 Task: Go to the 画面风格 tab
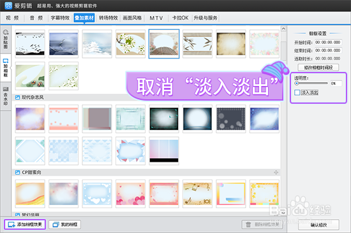point(132,18)
